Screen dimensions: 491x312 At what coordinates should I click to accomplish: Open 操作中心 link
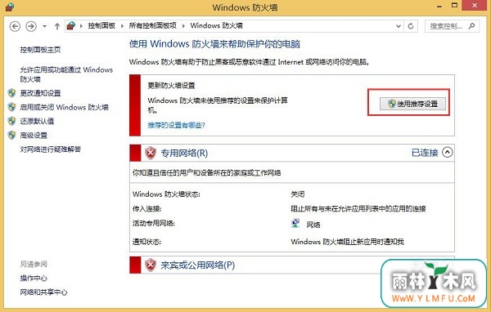click(x=34, y=279)
